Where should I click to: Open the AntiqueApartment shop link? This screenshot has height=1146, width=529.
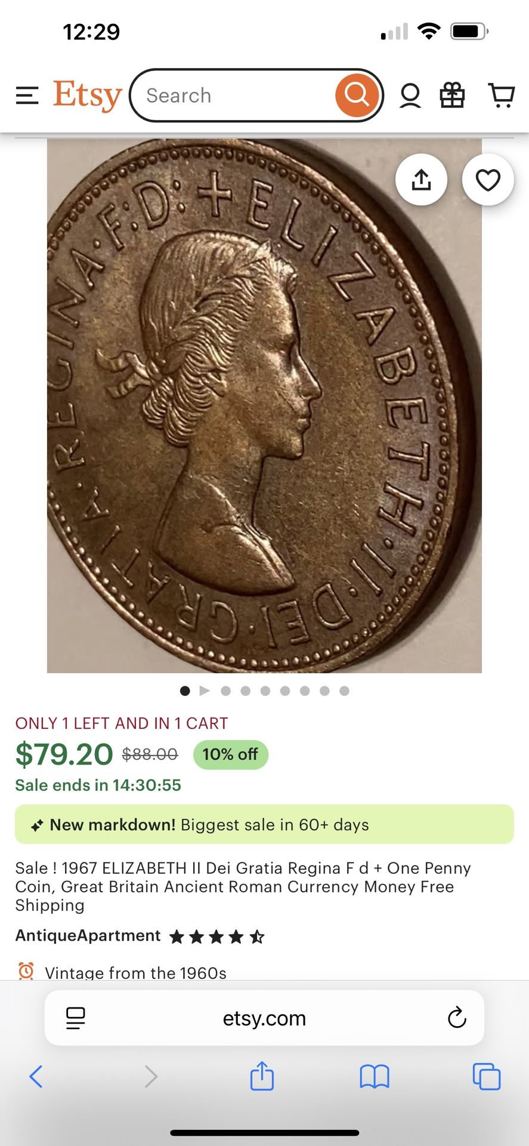pyautogui.click(x=88, y=935)
